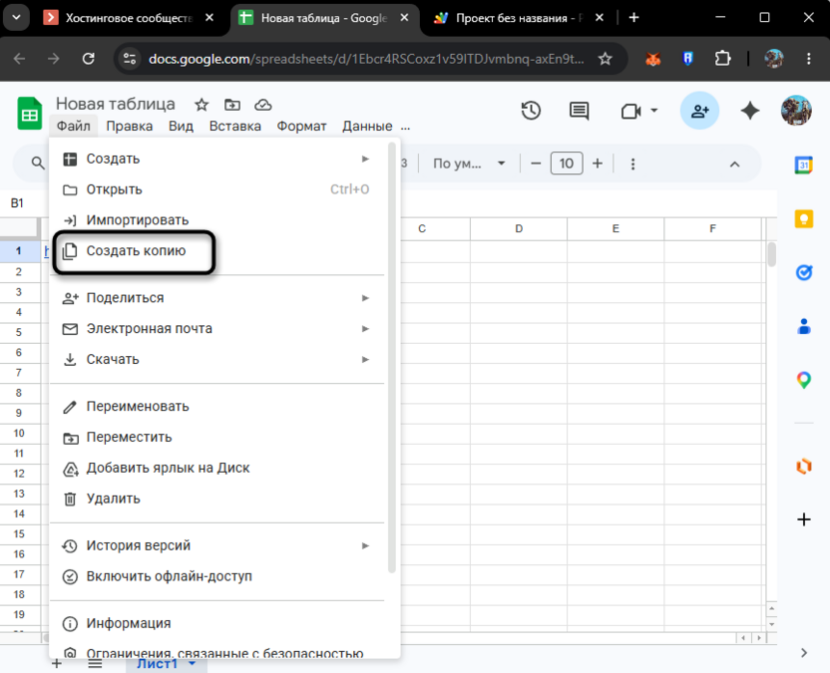Open the orange add-on icon in side panel

tap(803, 467)
